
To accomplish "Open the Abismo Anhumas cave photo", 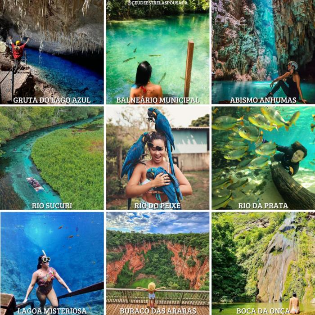I will pos(263,52).
